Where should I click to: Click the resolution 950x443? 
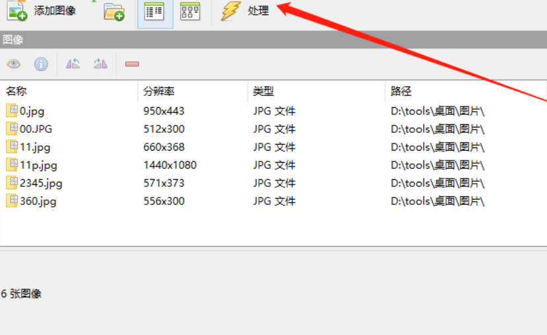pyautogui.click(x=164, y=111)
